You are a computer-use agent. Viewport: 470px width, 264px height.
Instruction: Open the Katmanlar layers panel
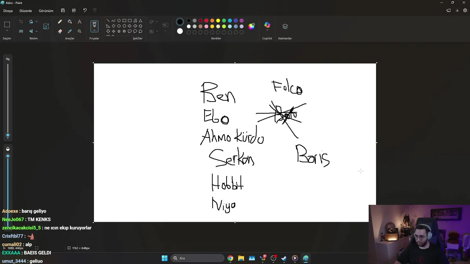pyautogui.click(x=285, y=26)
